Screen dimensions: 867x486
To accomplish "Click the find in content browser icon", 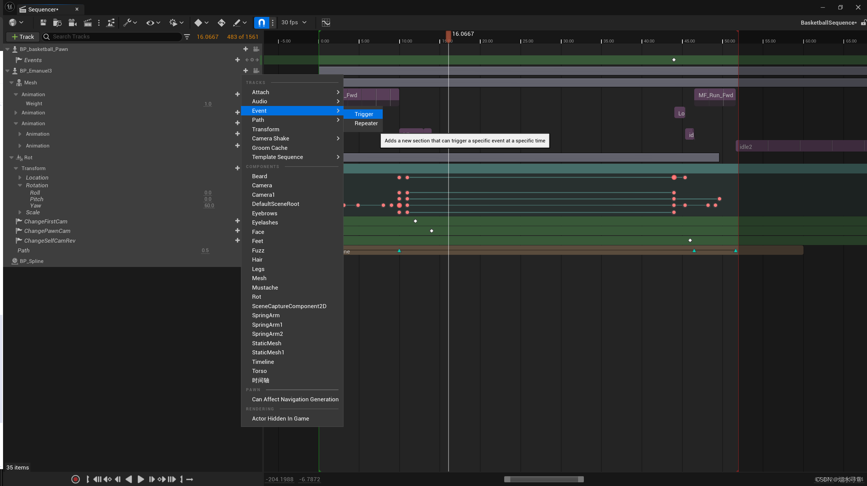I will tap(57, 23).
